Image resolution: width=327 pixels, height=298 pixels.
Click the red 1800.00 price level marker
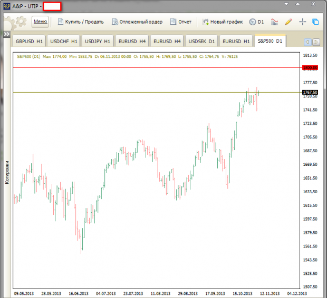tap(310, 68)
